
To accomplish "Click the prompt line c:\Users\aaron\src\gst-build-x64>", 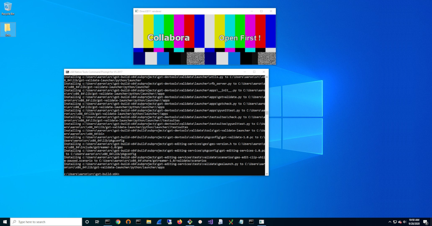I will (x=92, y=174).
